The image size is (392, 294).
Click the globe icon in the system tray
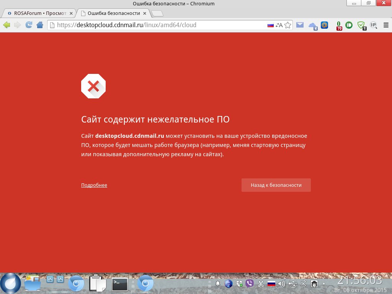click(x=229, y=284)
